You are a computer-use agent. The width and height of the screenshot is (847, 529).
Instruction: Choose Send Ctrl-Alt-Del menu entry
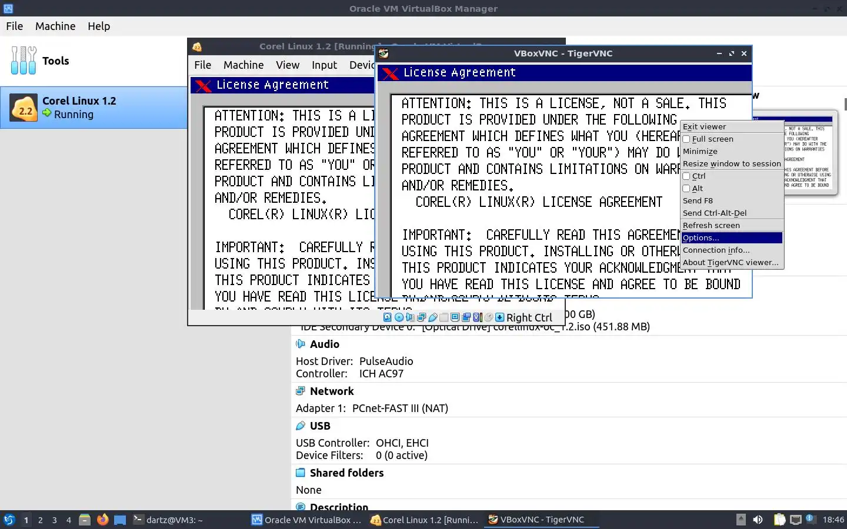[732, 213]
